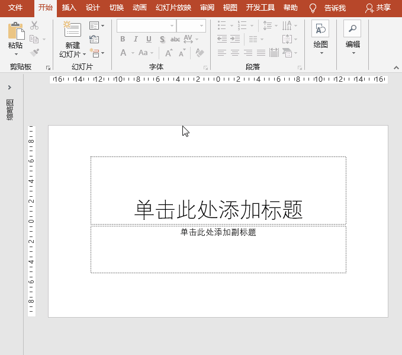Image resolution: width=402 pixels, height=355 pixels.
Task: Click the Paste (粘贴) clipboard icon
Action: [16, 31]
